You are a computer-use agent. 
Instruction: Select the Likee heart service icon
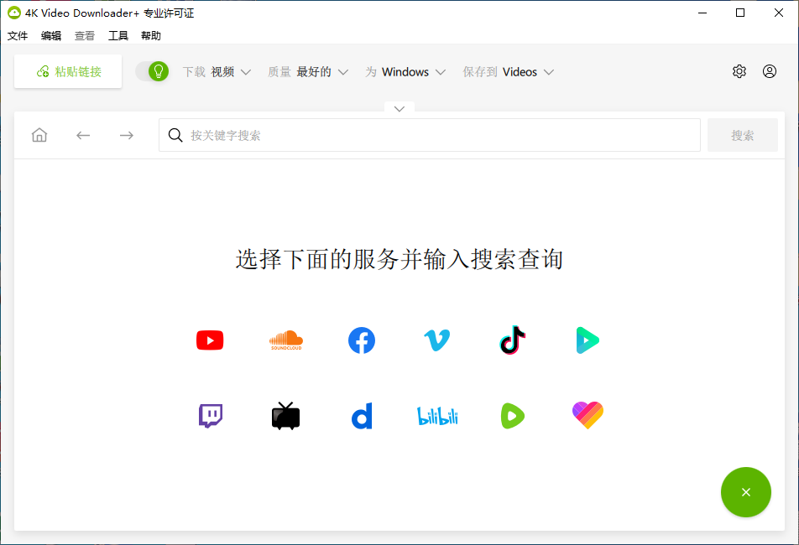[587, 415]
